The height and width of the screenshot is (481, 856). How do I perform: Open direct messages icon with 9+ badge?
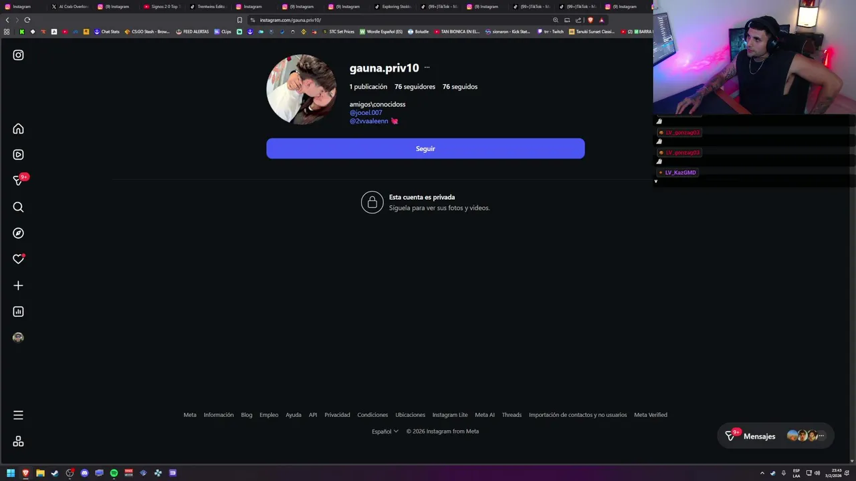click(19, 180)
